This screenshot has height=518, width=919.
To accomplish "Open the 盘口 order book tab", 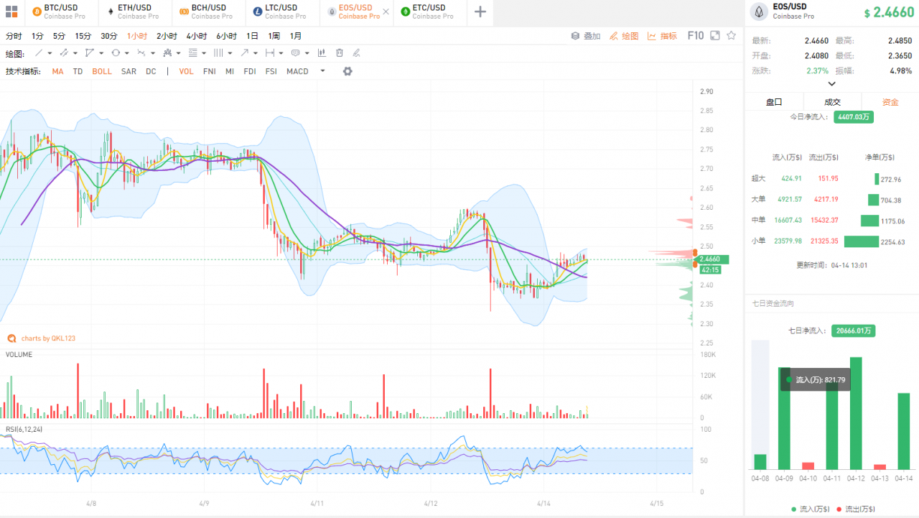I will point(774,102).
